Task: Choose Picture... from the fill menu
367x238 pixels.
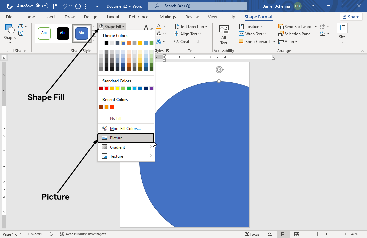Action: coord(126,138)
